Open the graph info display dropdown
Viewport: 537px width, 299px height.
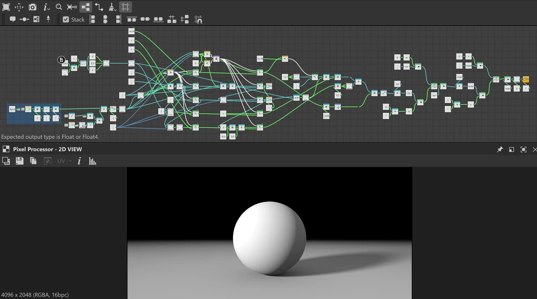pyautogui.click(x=47, y=7)
